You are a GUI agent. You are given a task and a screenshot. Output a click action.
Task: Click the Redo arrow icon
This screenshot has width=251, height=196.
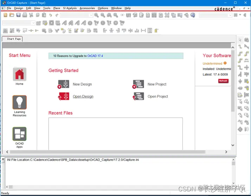click(57, 15)
